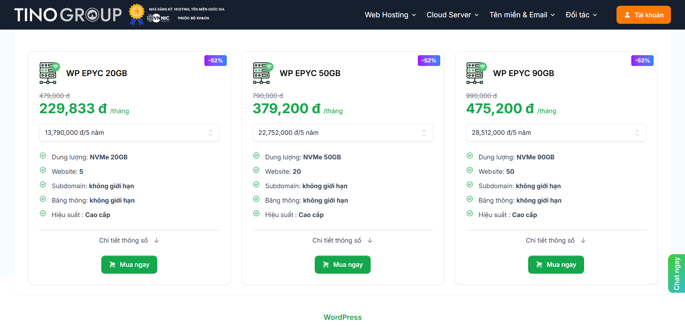Click the orange Tài khoản button

644,15
